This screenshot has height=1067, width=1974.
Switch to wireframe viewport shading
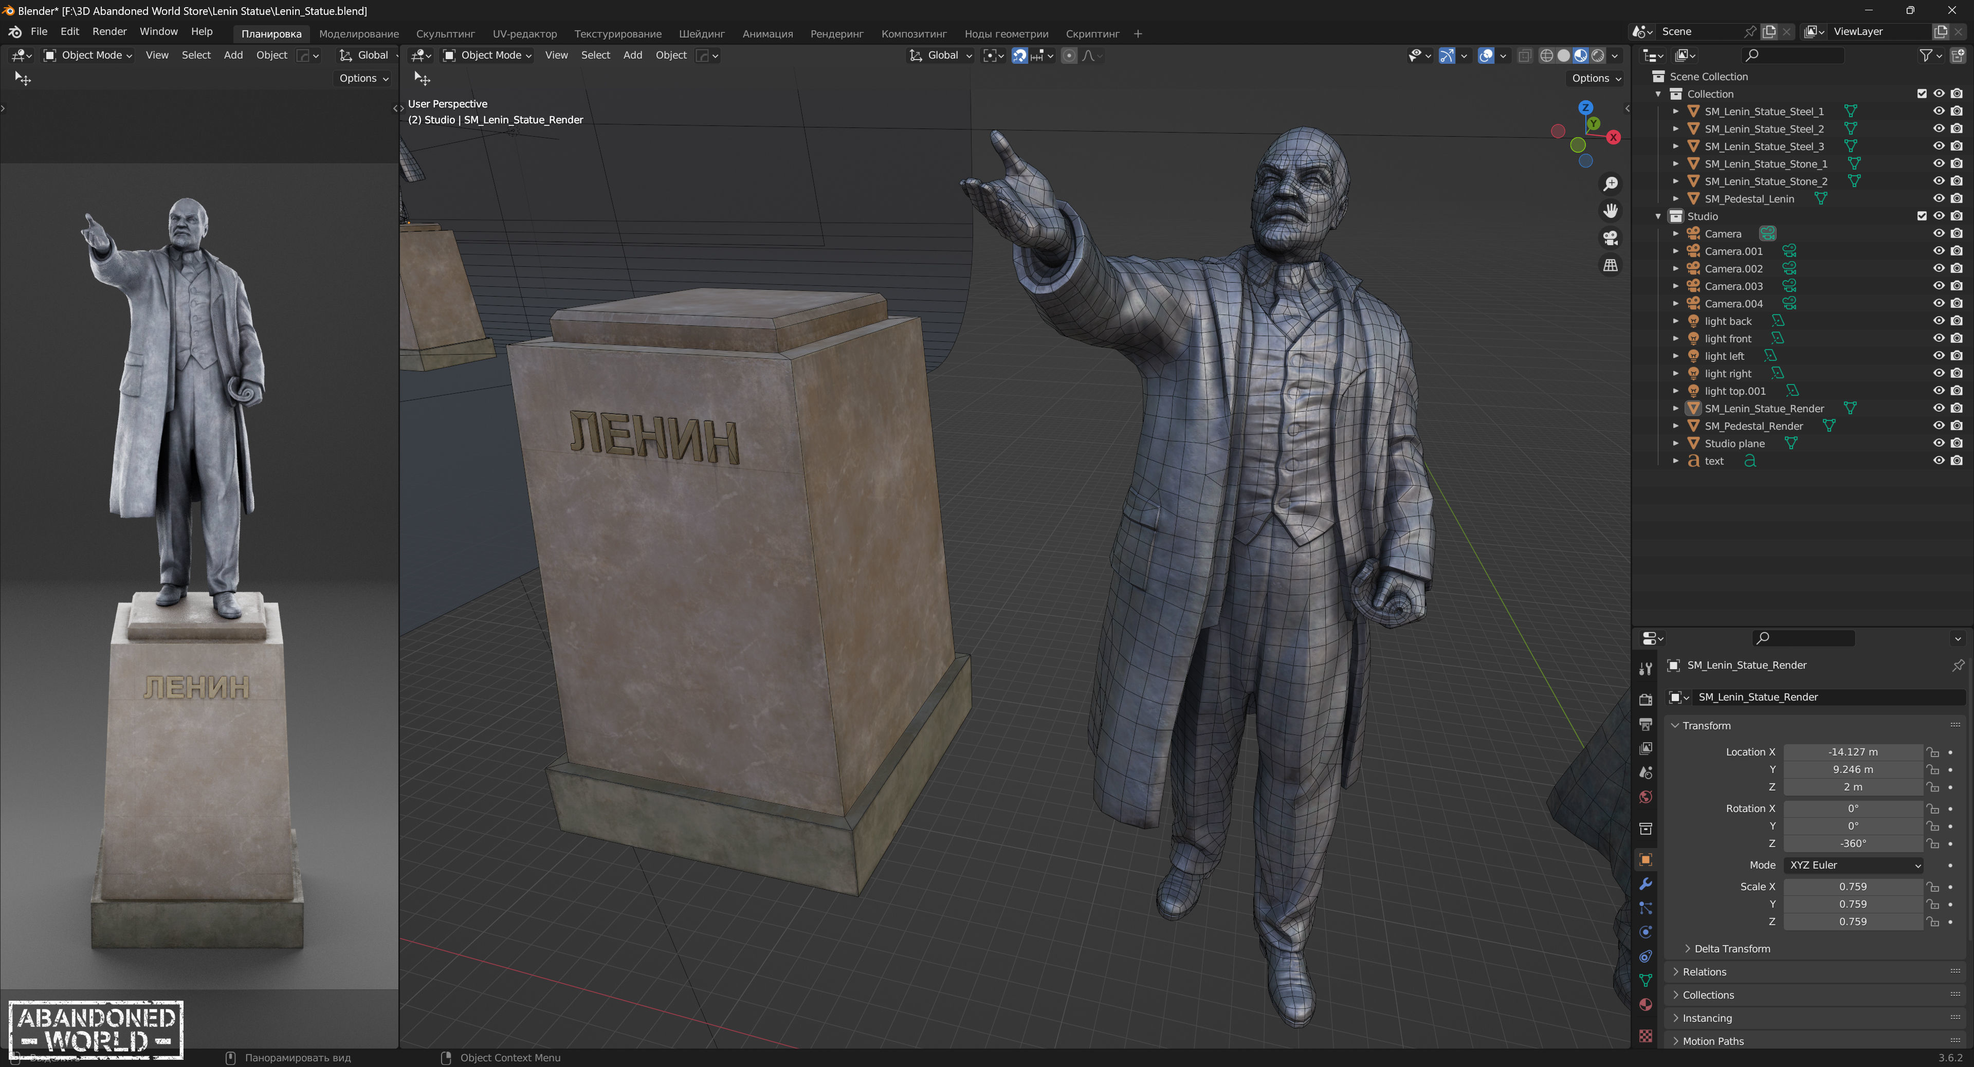pyautogui.click(x=1546, y=55)
